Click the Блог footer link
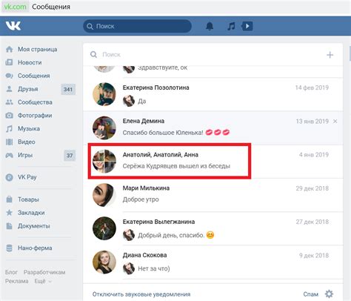 coord(11,272)
